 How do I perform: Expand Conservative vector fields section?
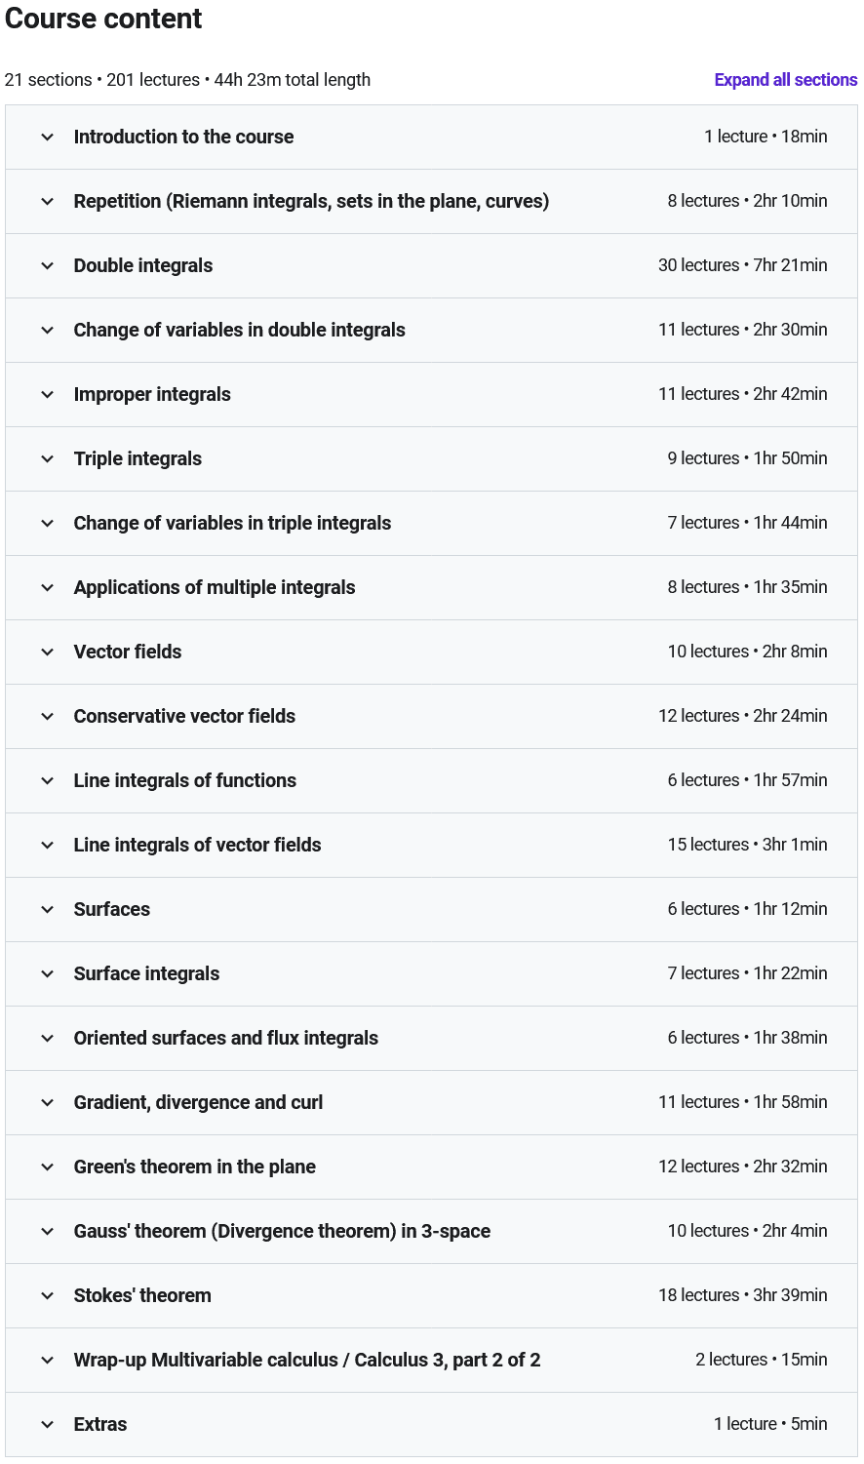pyautogui.click(x=184, y=717)
